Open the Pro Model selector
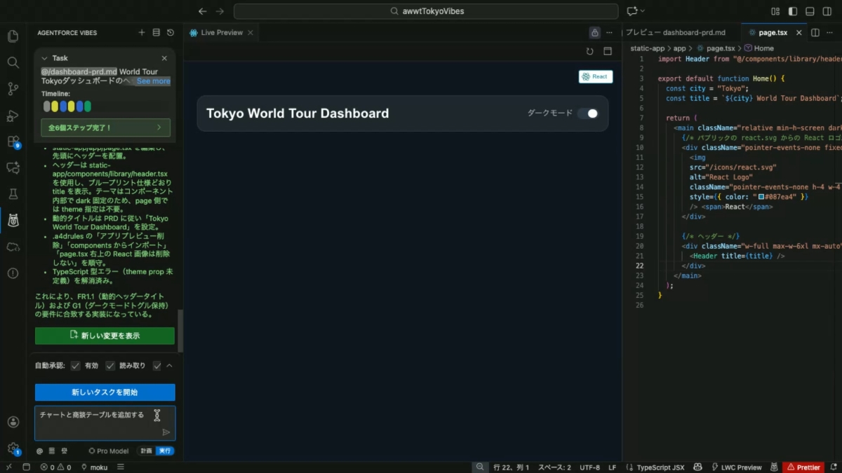The image size is (842, 473). 108,451
